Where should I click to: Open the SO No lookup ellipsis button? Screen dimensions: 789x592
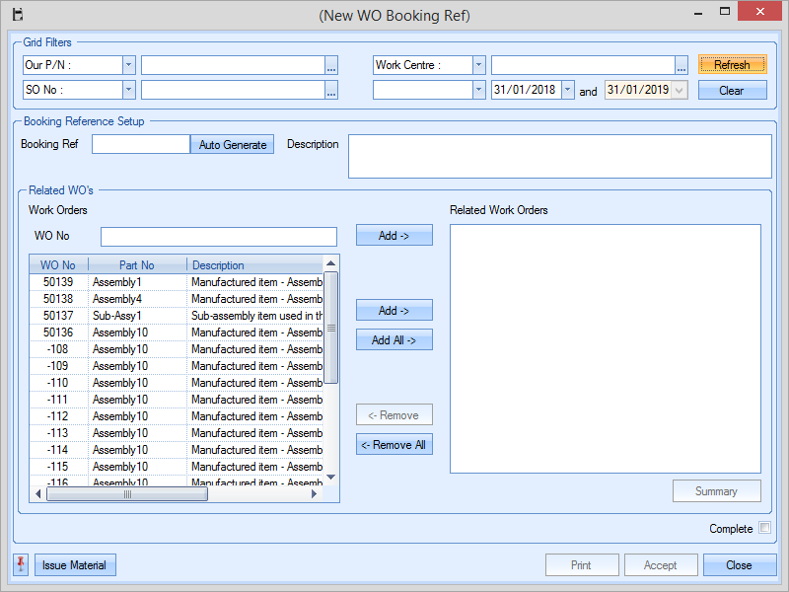click(331, 90)
